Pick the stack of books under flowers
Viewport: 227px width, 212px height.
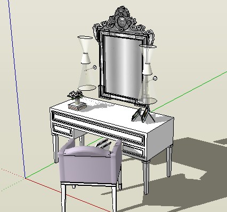(77, 106)
